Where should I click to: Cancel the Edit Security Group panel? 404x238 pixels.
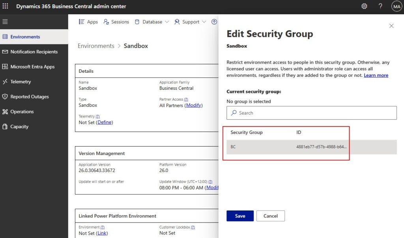[271, 216]
